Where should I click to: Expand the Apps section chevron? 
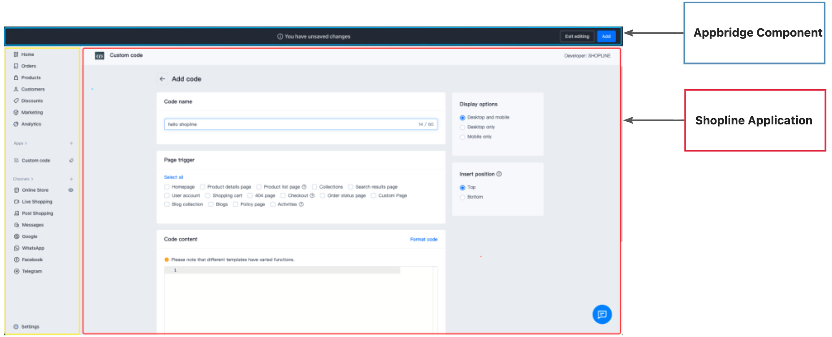[26, 144]
